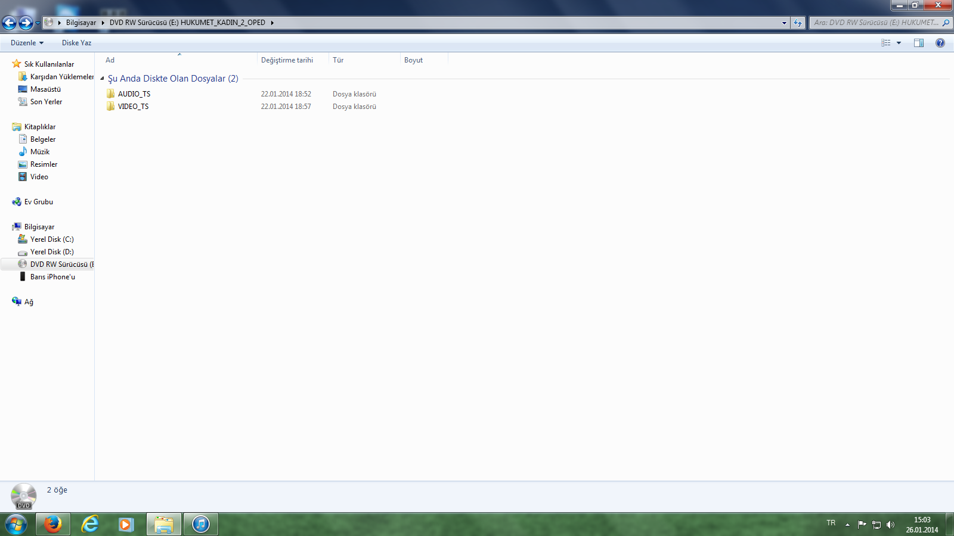The width and height of the screenshot is (954, 536).
Task: Click Diske Yaz in the toolbar
Action: (76, 43)
